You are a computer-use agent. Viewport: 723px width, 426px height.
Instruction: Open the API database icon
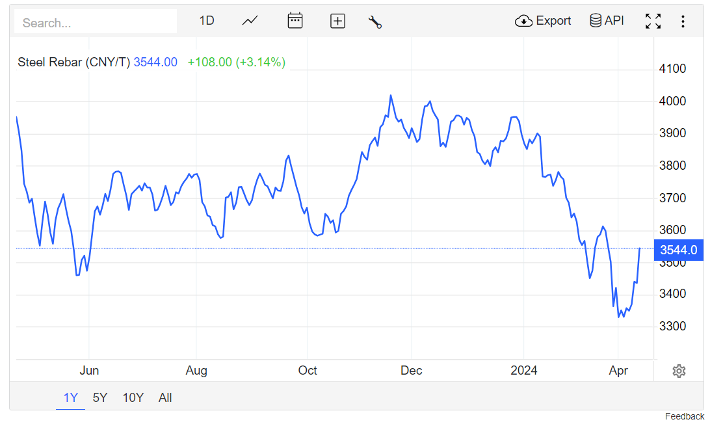[595, 21]
